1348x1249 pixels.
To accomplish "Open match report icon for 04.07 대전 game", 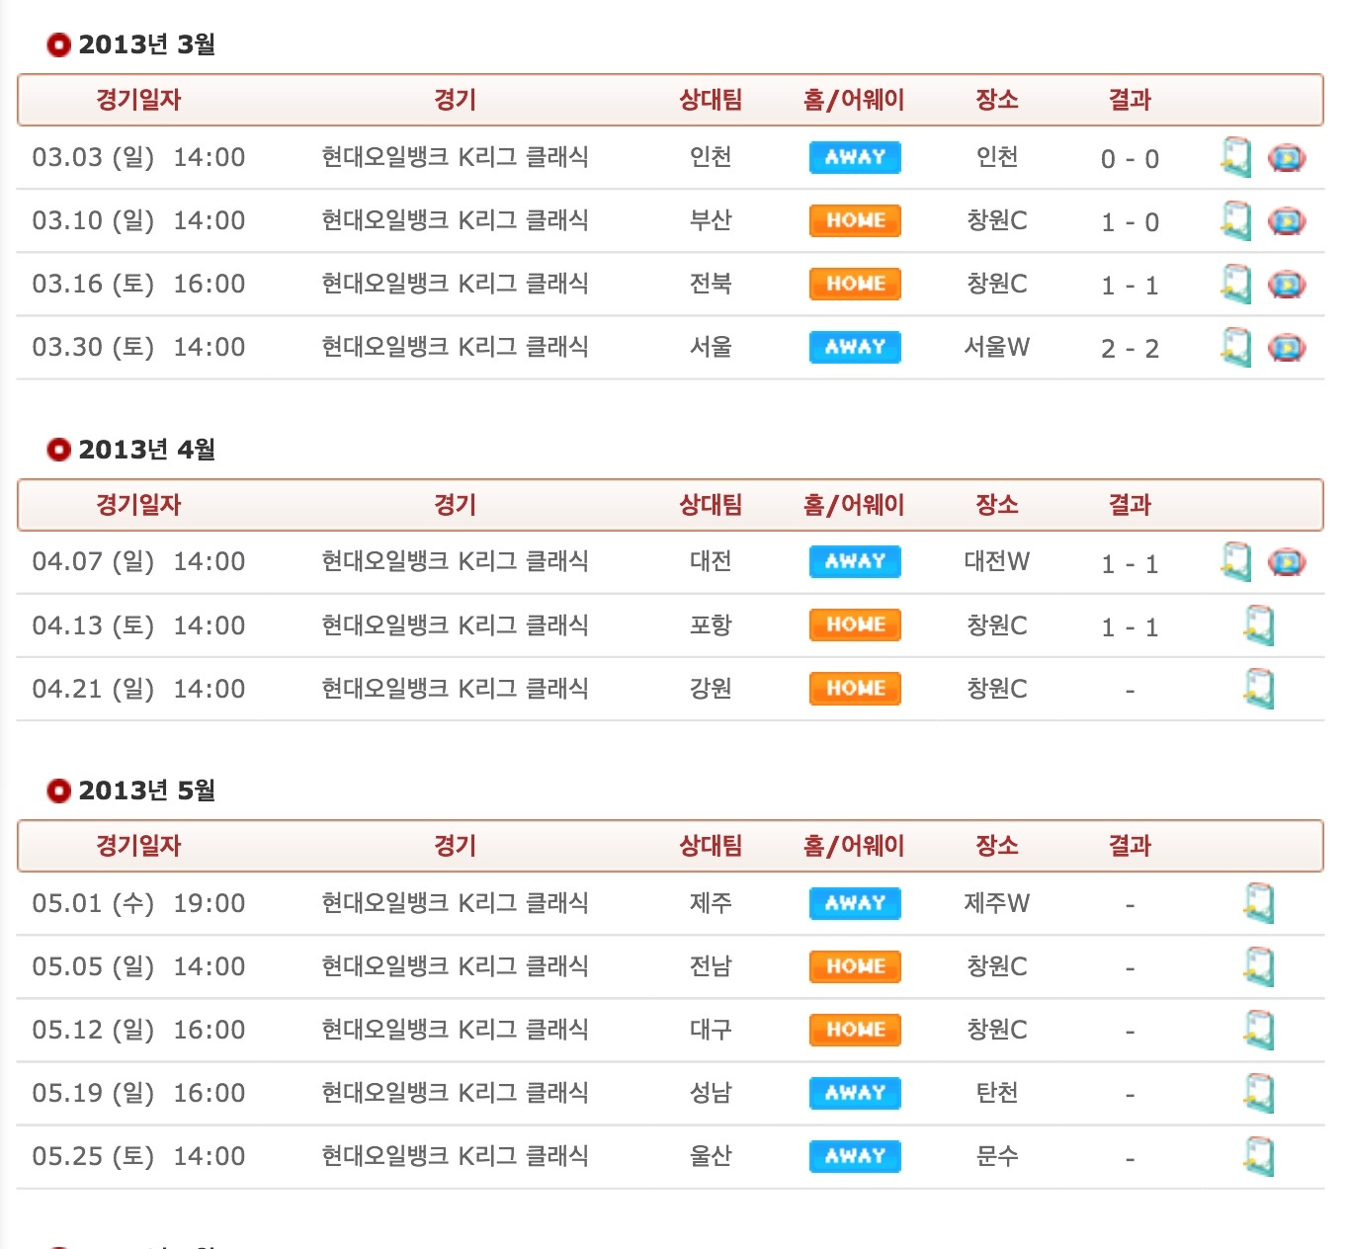I will pyautogui.click(x=1236, y=561).
